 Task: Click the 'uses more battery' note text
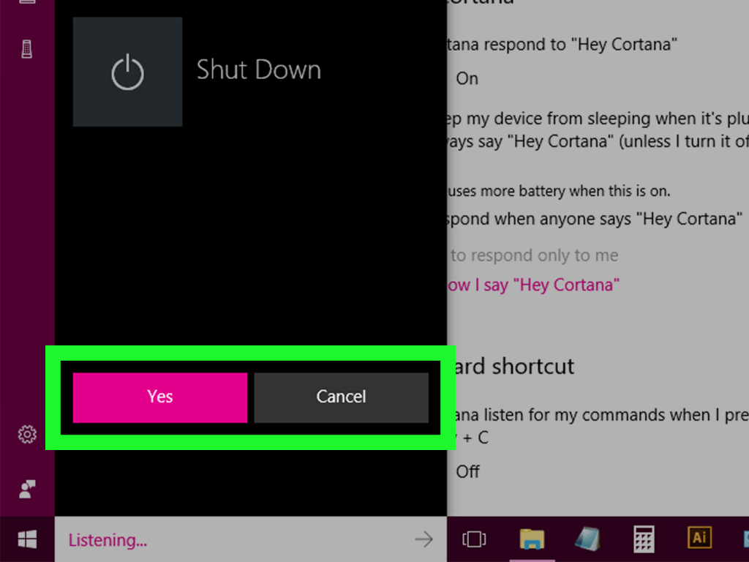pyautogui.click(x=559, y=191)
